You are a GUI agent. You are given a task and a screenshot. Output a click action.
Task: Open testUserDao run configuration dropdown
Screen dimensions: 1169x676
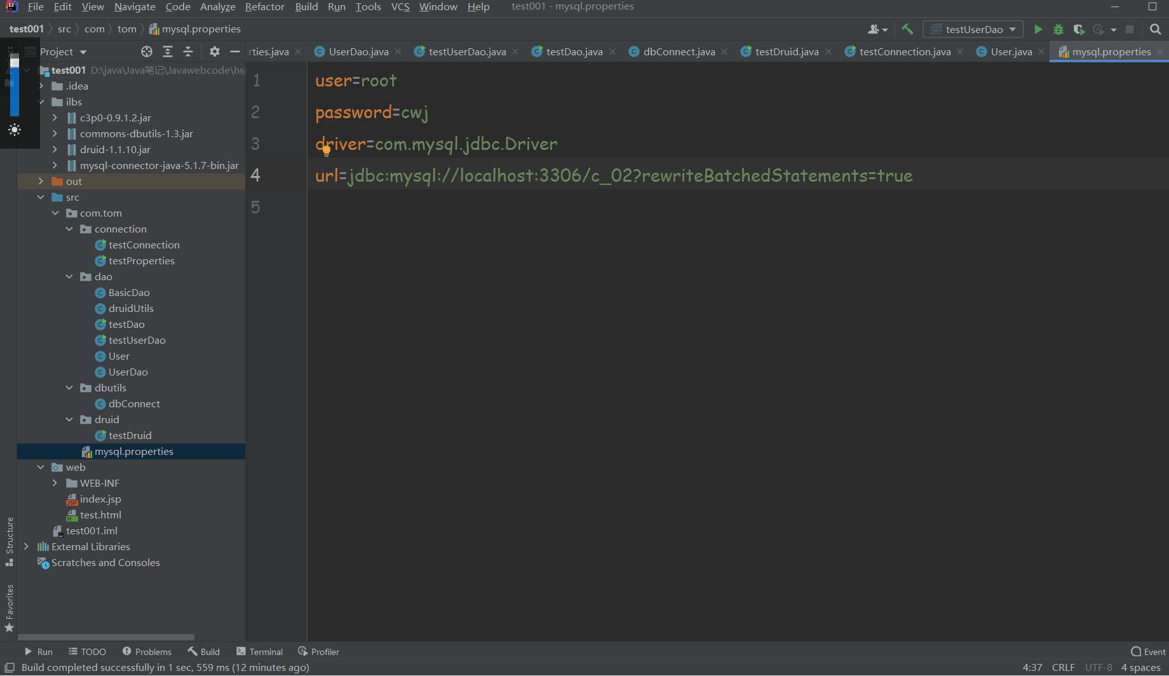[x=973, y=29]
